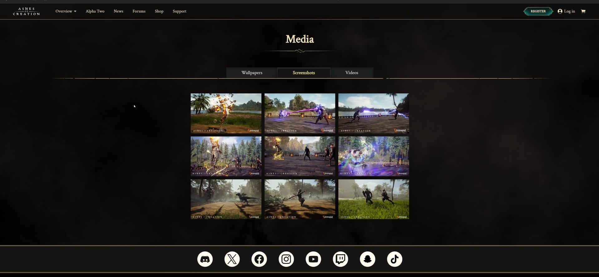Click the Register button
The image size is (599, 277).
[538, 11]
